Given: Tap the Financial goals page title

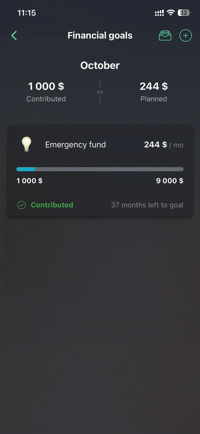Looking at the screenshot, I should point(100,36).
